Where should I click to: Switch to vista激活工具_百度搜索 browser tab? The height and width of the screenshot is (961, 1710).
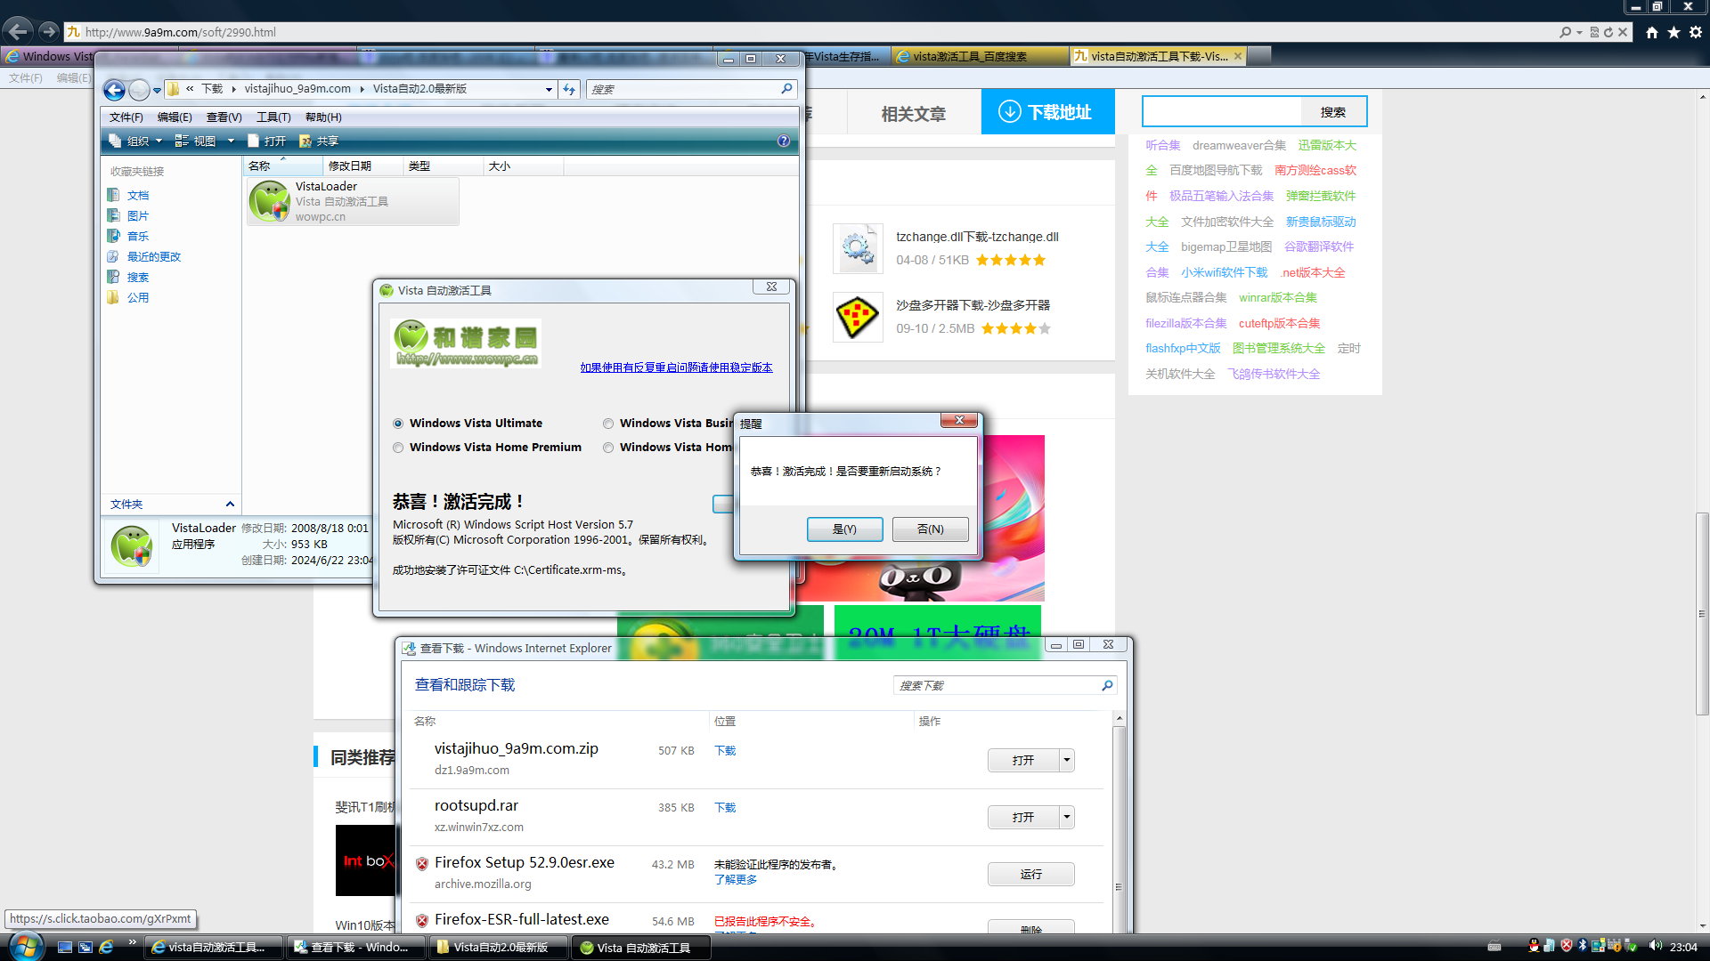tap(980, 56)
